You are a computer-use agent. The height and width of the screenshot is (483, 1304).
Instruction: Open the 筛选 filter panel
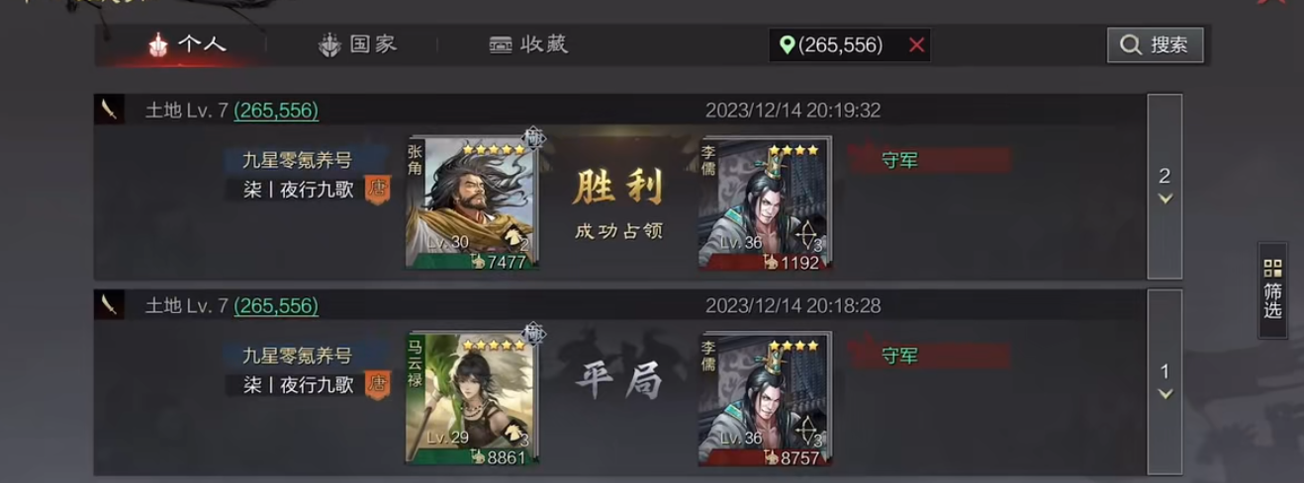(x=1272, y=289)
